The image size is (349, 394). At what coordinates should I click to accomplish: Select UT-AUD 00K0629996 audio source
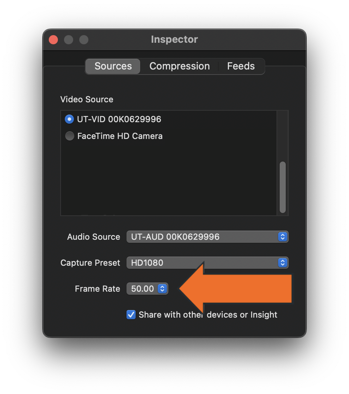(207, 237)
